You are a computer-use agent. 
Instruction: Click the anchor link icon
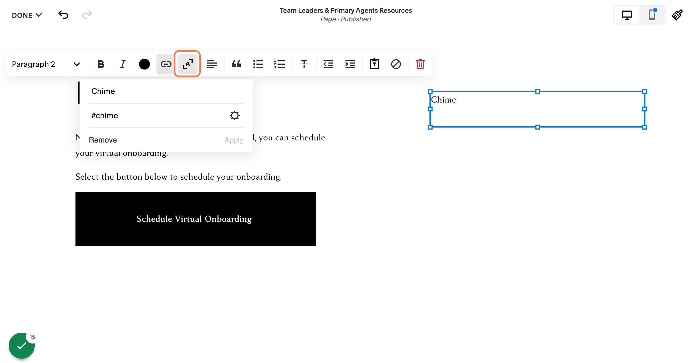187,64
